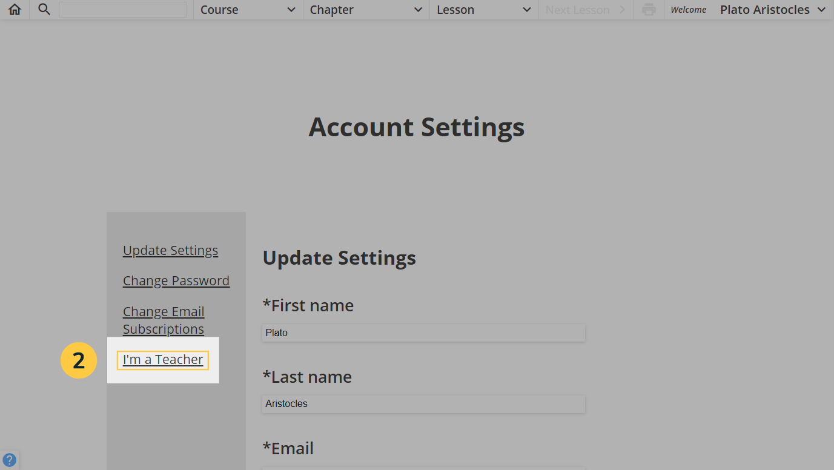The width and height of the screenshot is (834, 470).
Task: Click the Update Settings section heading
Action: click(x=339, y=258)
